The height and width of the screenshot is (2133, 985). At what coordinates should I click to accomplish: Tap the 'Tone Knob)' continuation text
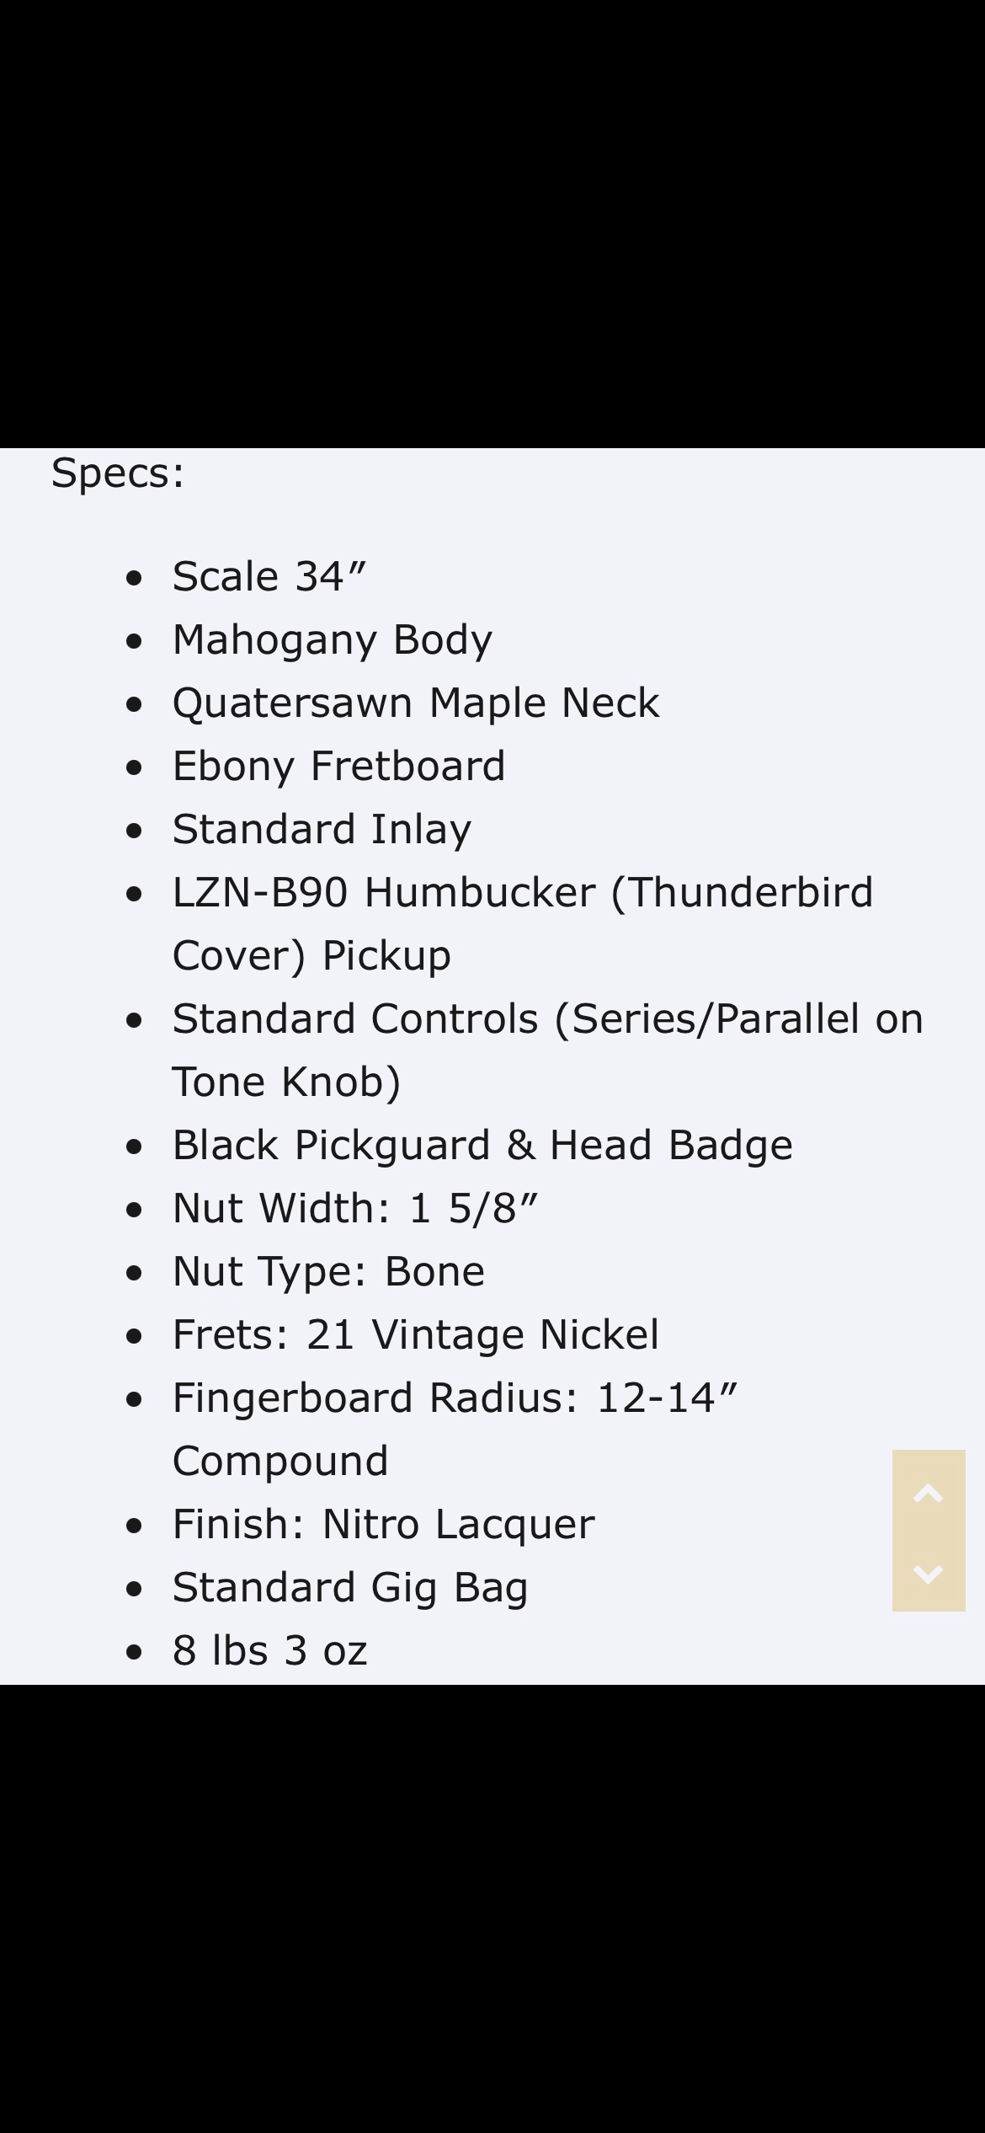click(x=286, y=1083)
